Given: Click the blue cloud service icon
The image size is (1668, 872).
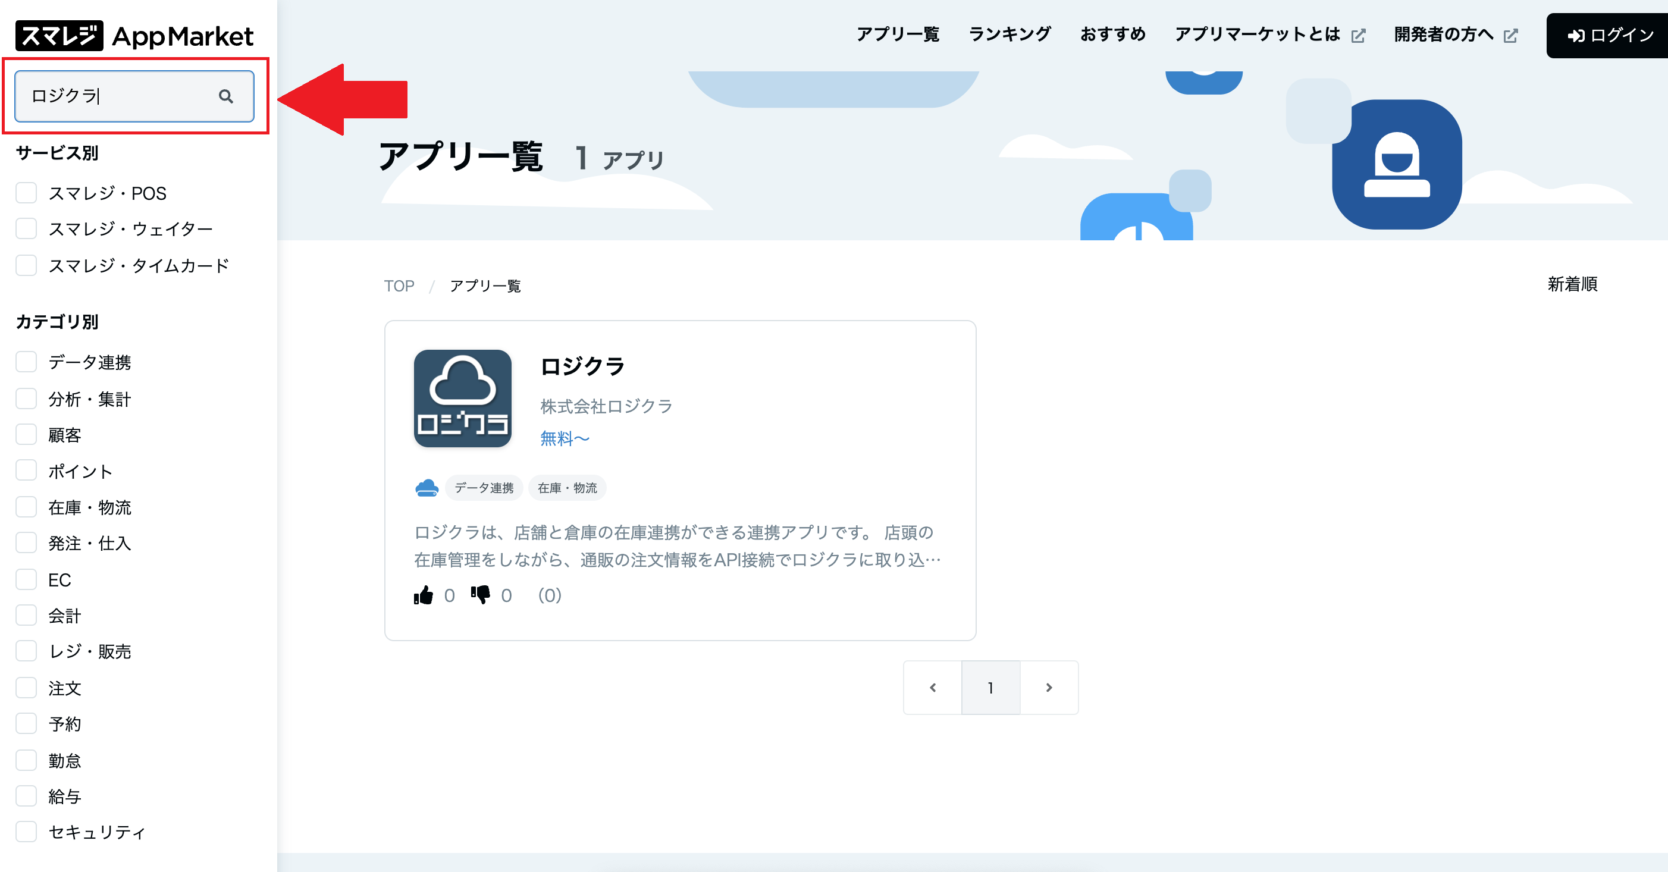Looking at the screenshot, I should coord(427,488).
